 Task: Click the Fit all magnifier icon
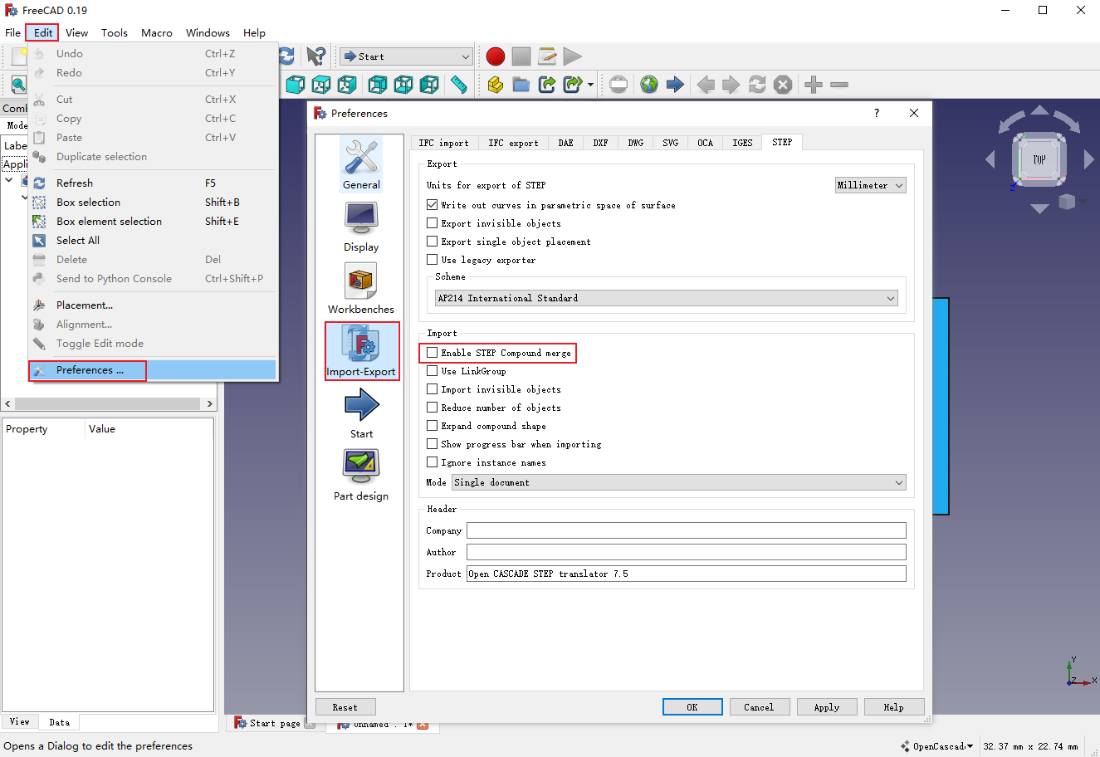pos(18,85)
